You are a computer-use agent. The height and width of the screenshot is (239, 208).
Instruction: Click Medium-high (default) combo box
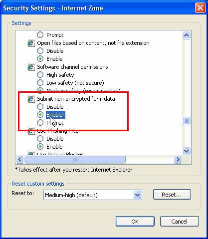(93, 195)
